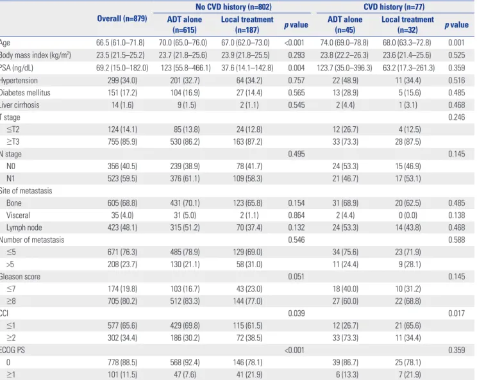This screenshot has height=380, width=477.
Task: Click the PSA p value 0.004
Action: 296,68
